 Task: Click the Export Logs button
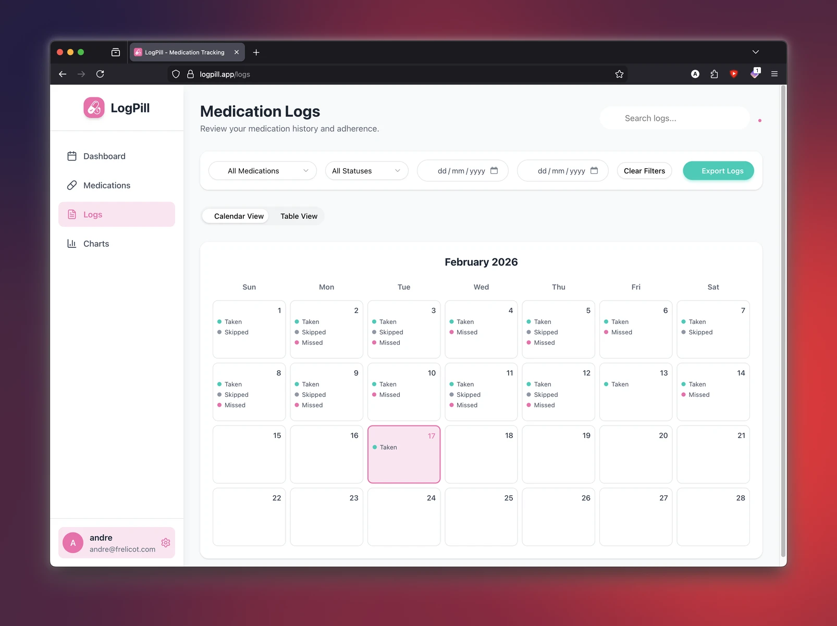(719, 171)
